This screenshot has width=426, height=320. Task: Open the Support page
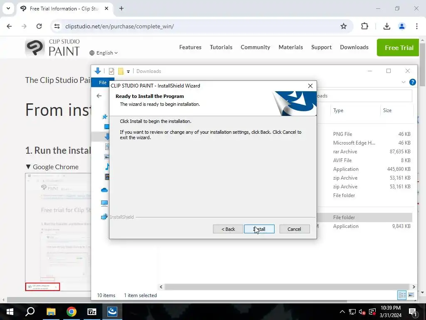(322, 47)
